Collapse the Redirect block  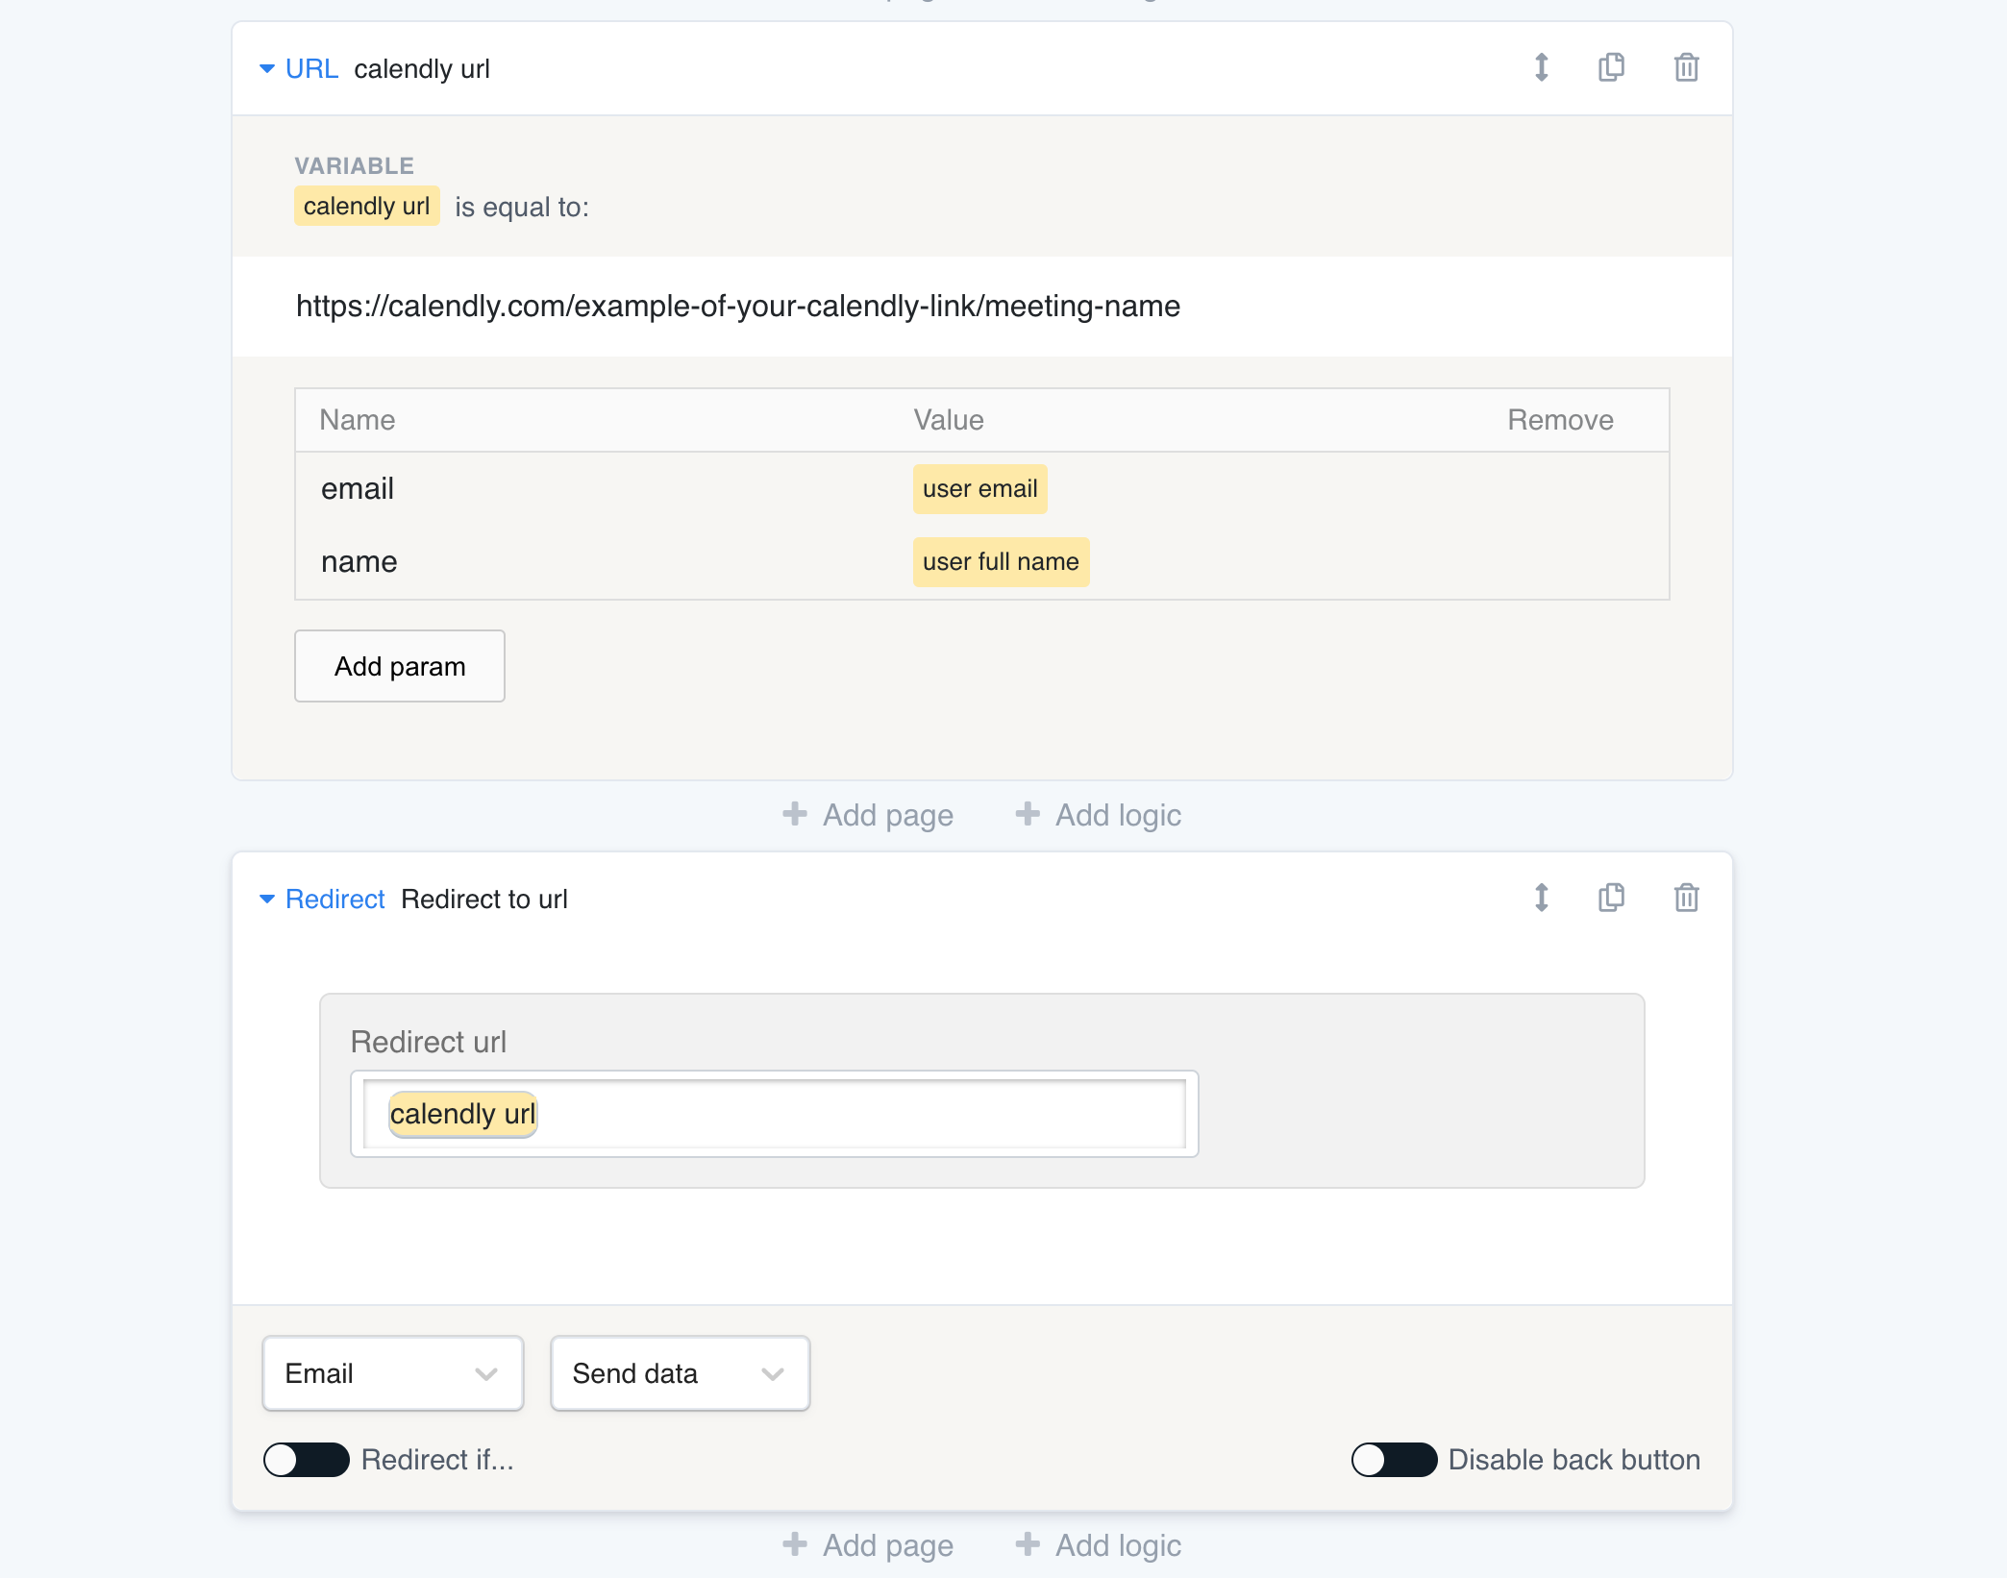[x=267, y=900]
